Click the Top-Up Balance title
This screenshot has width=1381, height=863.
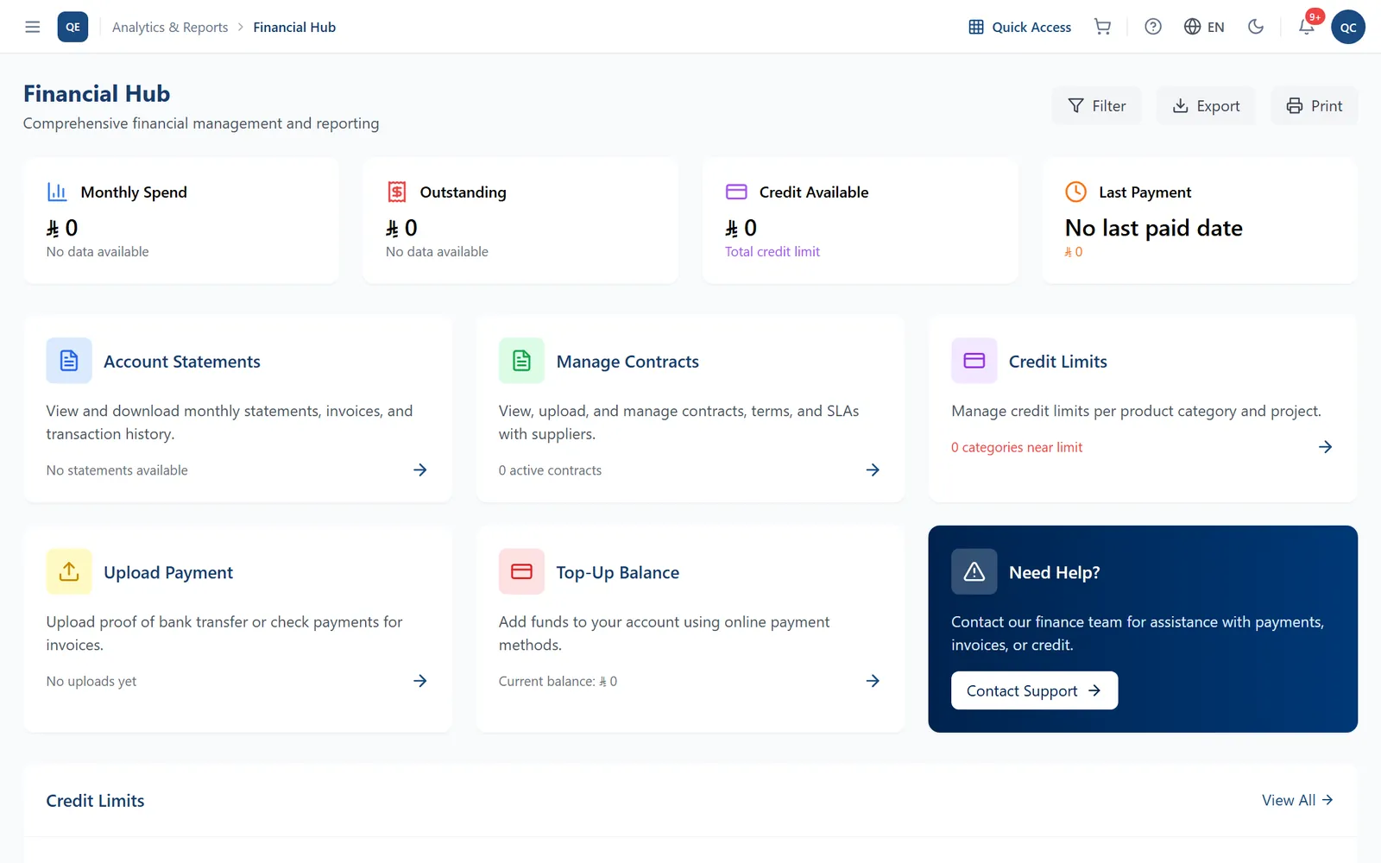618,572
